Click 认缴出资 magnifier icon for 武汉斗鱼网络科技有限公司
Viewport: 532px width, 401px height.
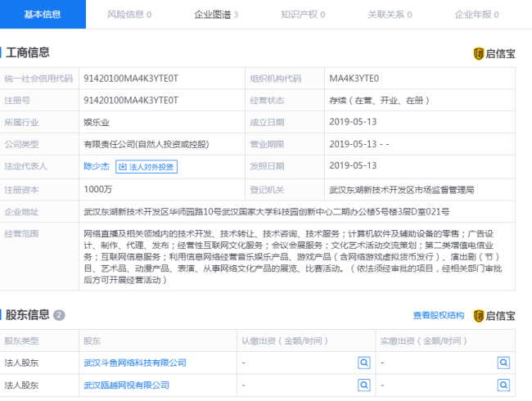tap(364, 363)
